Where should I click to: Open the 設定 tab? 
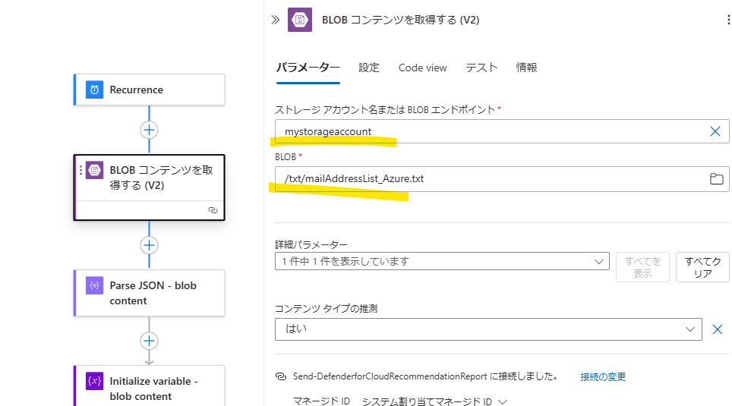point(369,68)
